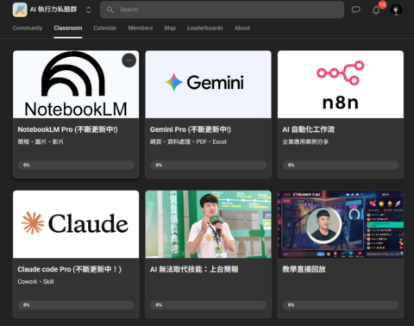Select the Classroom tab
The image size is (414, 326).
pos(68,28)
